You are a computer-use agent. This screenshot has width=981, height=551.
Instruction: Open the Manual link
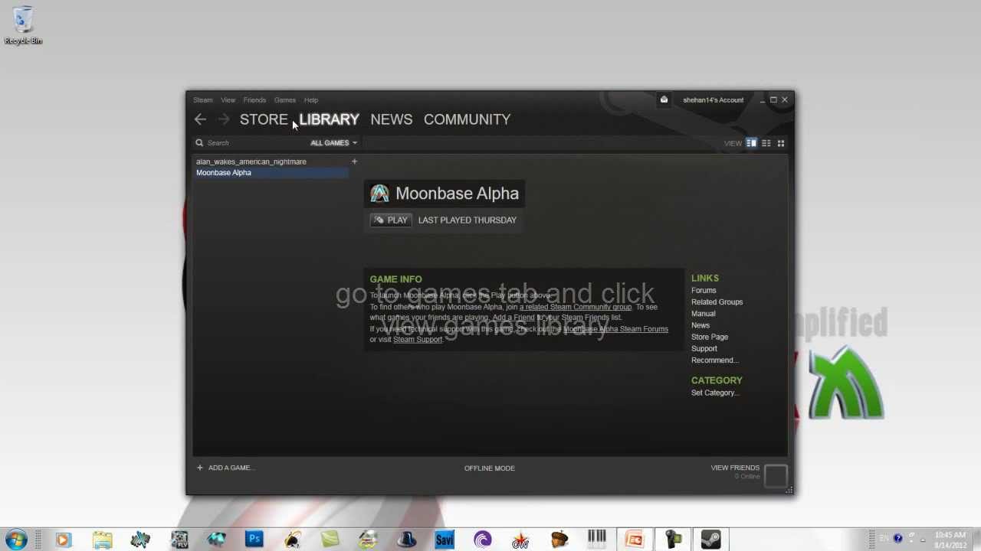(703, 314)
